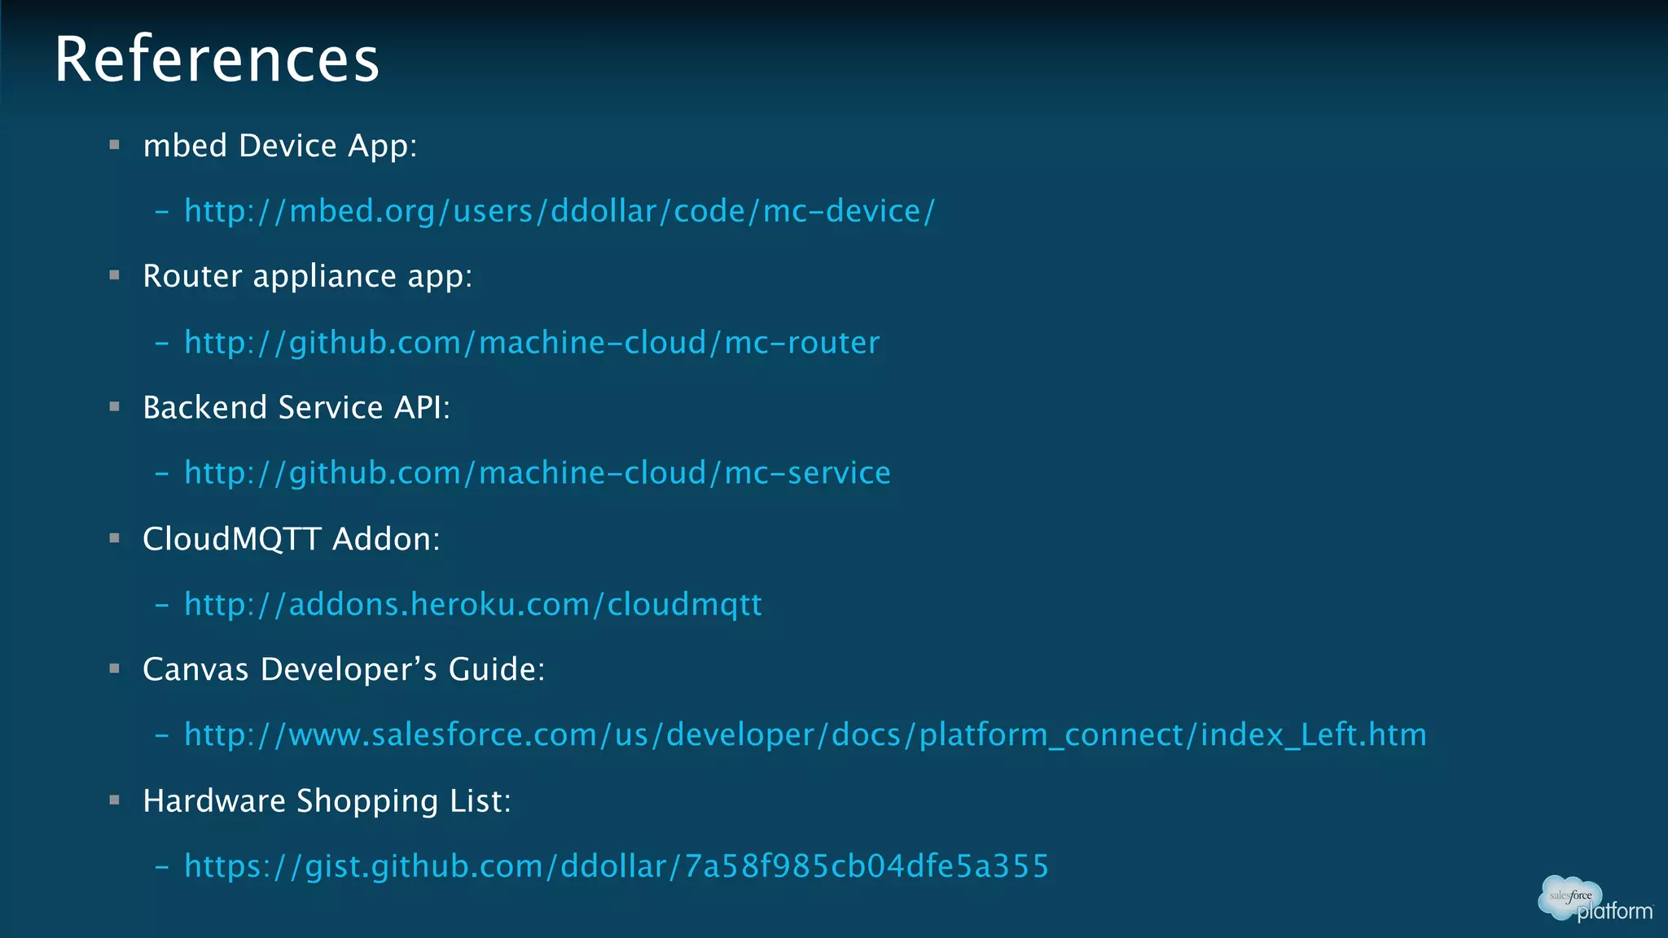Select the 'Router appliance app:' heading
The height and width of the screenshot is (938, 1668).
point(308,277)
